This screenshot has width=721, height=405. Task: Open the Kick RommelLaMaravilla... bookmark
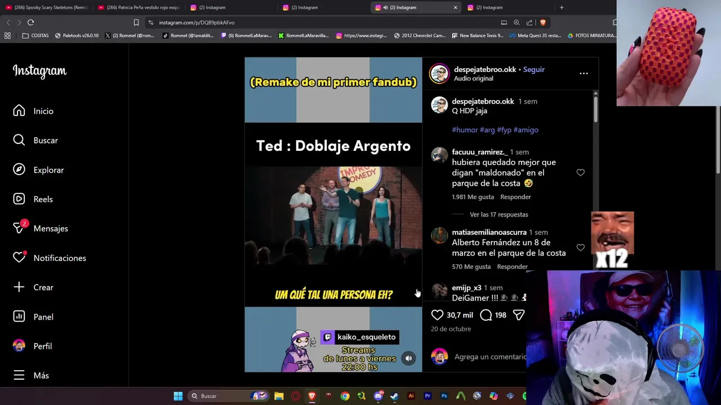pyautogui.click(x=303, y=35)
